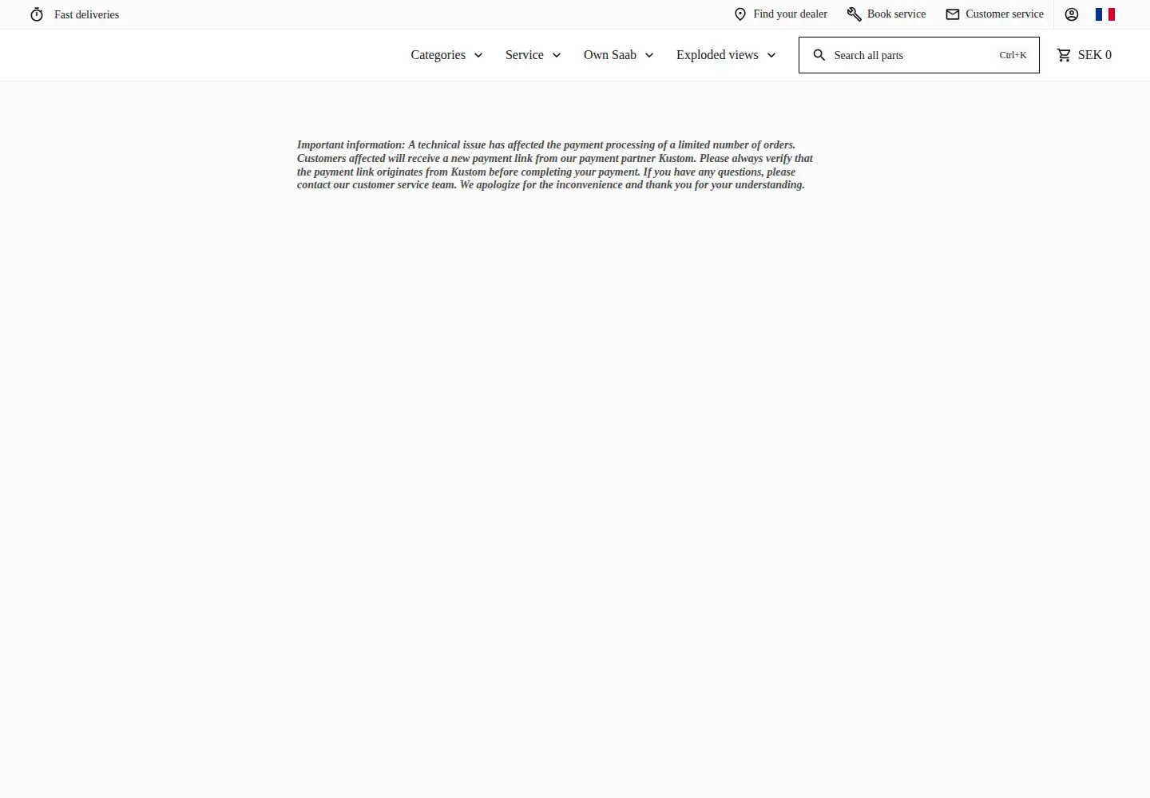Focus the Search all parts field
Screen dimensions: 1150x798
click(x=919, y=55)
